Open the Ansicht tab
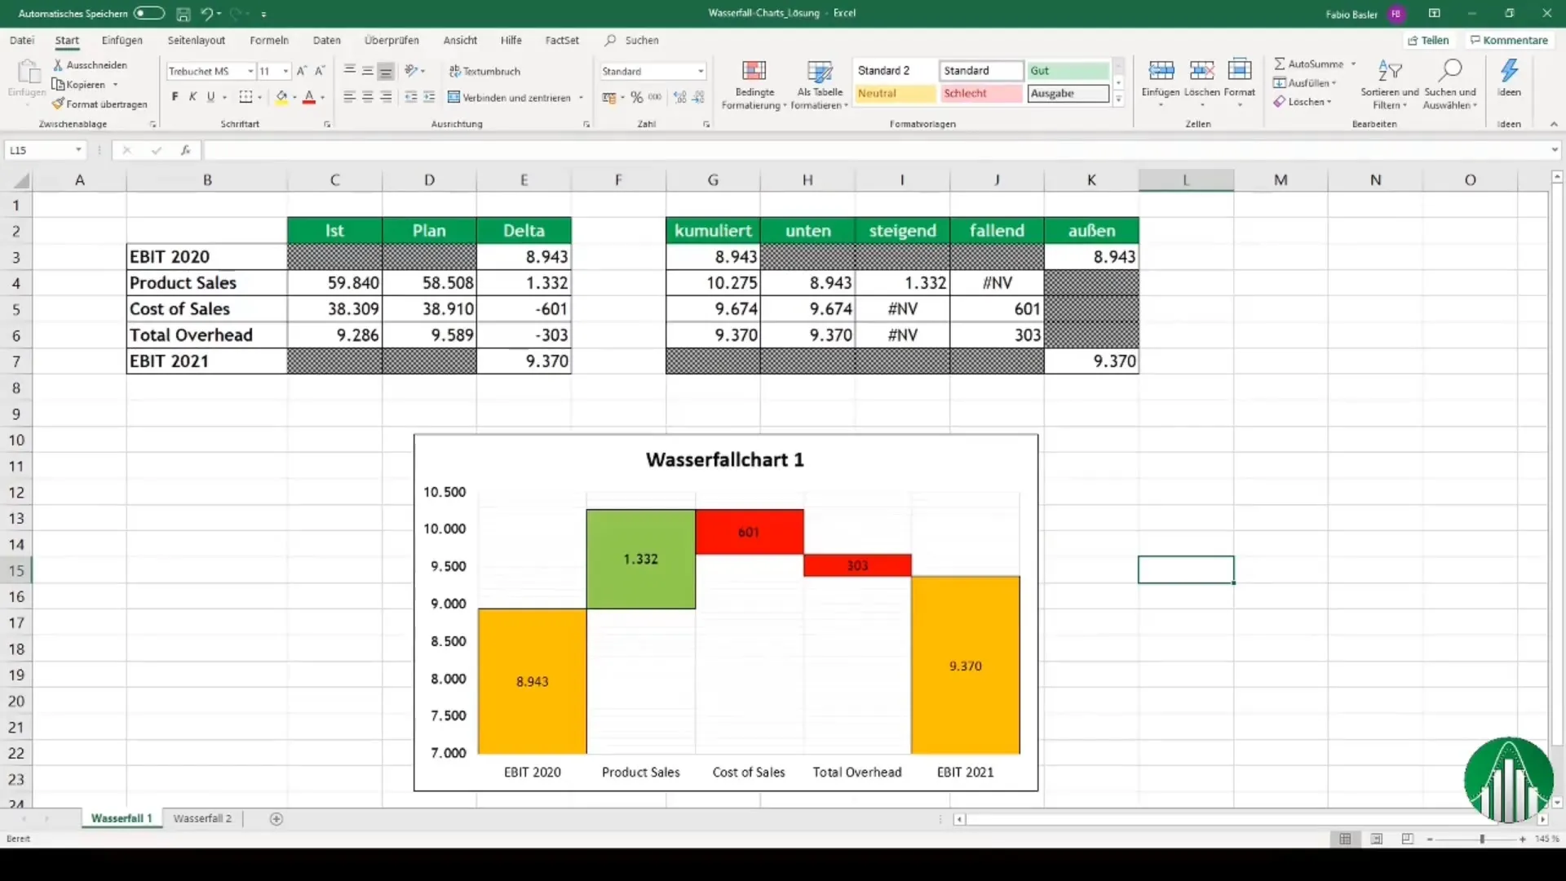This screenshot has height=881, width=1566. click(460, 40)
